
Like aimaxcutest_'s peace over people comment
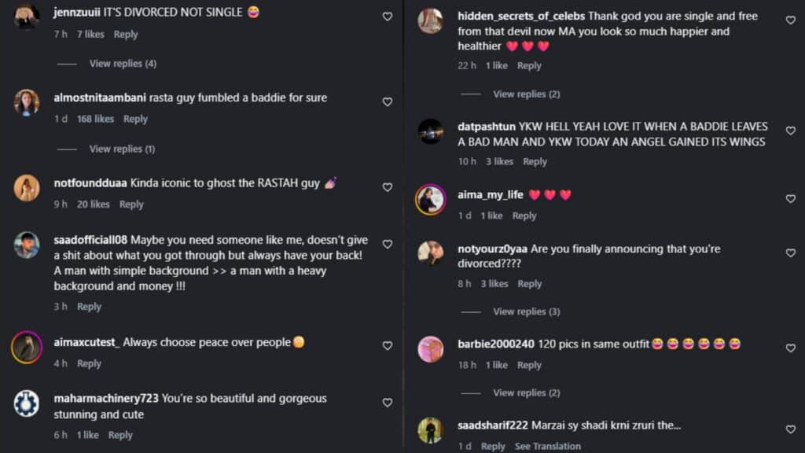click(388, 346)
